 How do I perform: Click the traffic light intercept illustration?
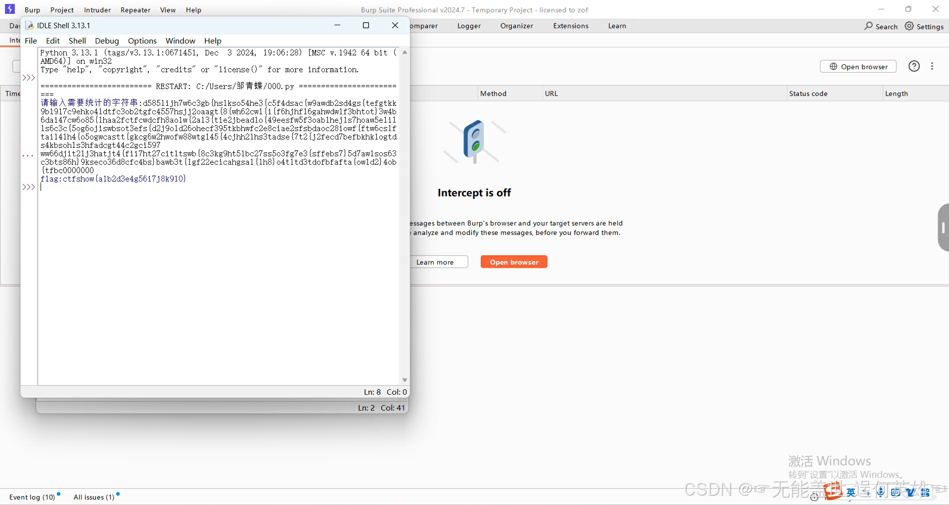pos(474,141)
